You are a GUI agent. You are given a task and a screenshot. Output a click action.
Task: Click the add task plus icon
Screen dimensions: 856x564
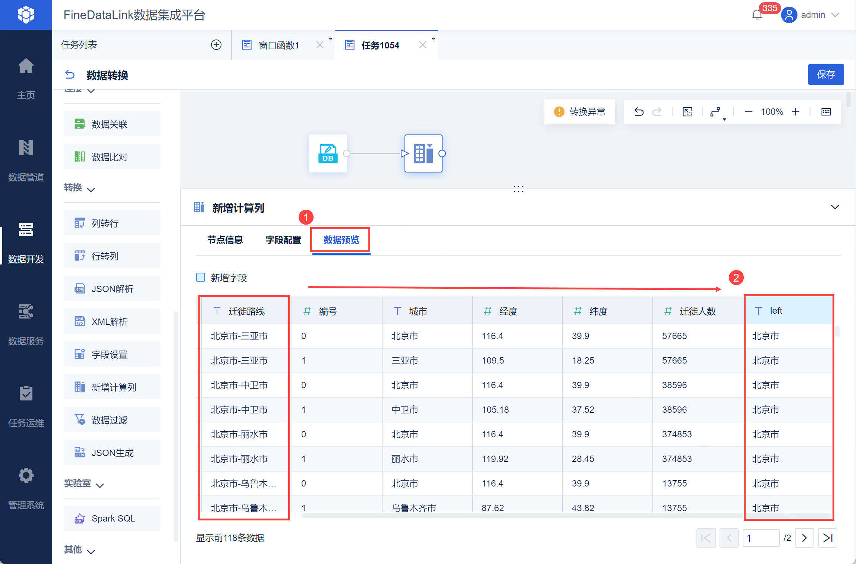click(216, 45)
